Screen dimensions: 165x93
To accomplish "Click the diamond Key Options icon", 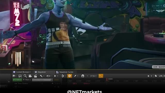I will (62, 76).
